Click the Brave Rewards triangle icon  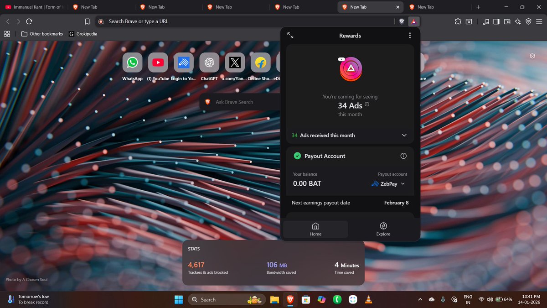click(x=413, y=21)
